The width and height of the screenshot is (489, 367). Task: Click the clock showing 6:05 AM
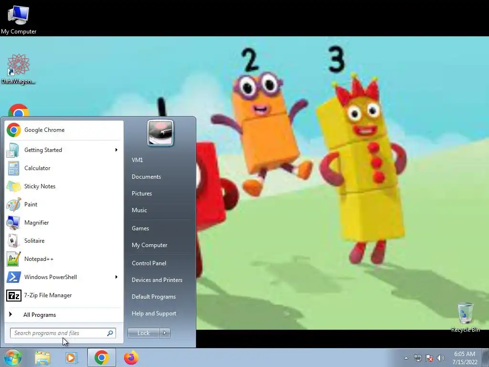point(465,354)
